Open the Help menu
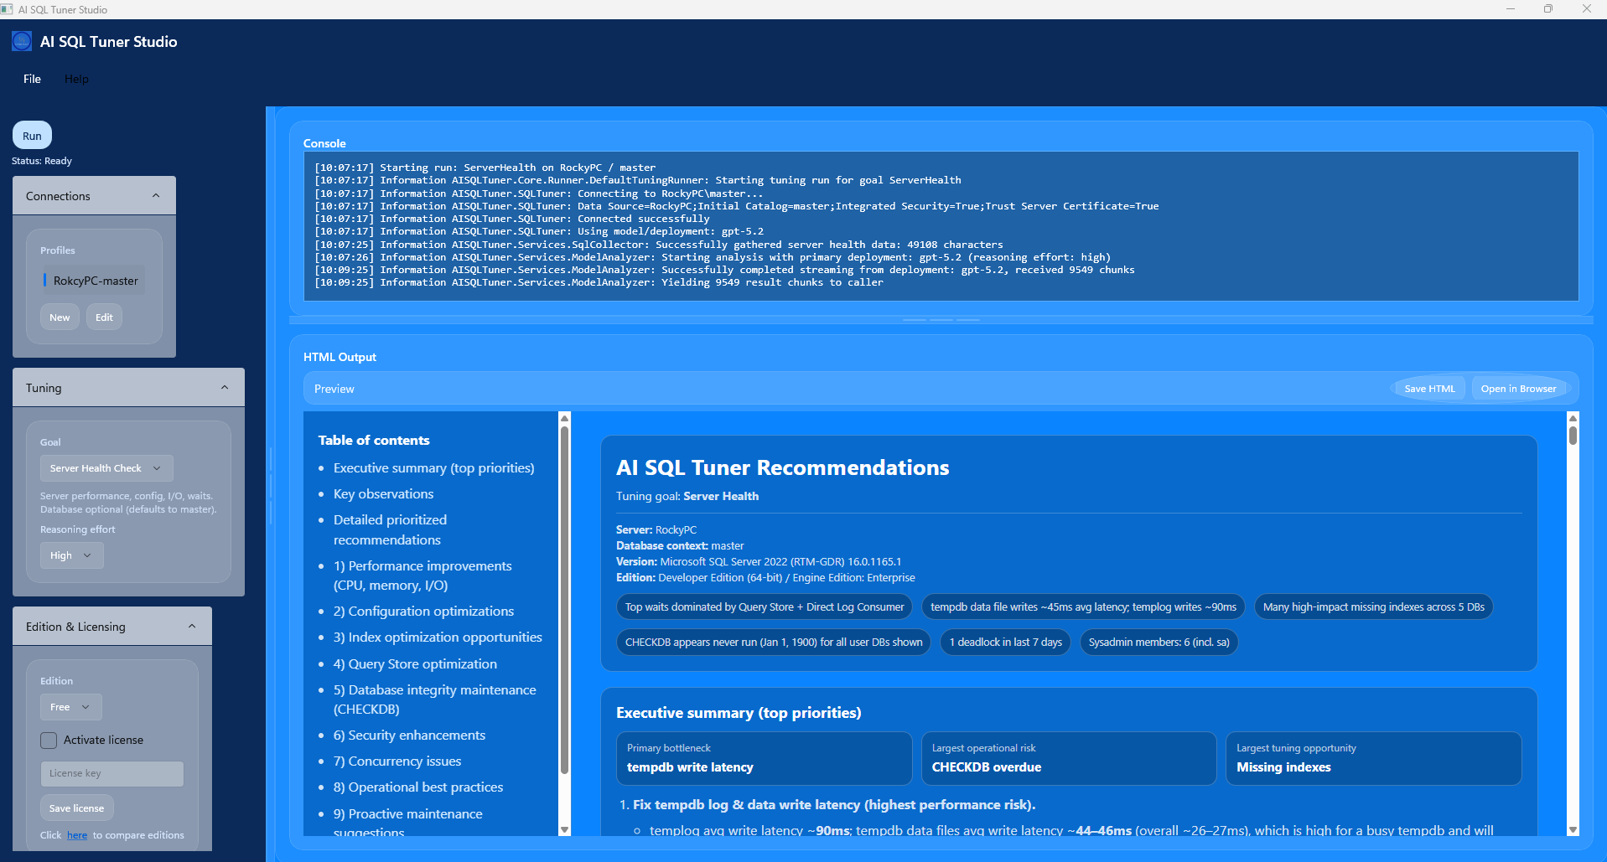The width and height of the screenshot is (1607, 862). pos(76,79)
